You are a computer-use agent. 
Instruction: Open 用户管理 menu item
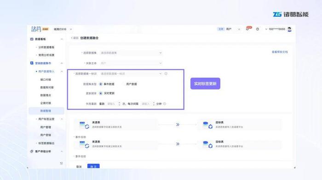(x=46, y=127)
